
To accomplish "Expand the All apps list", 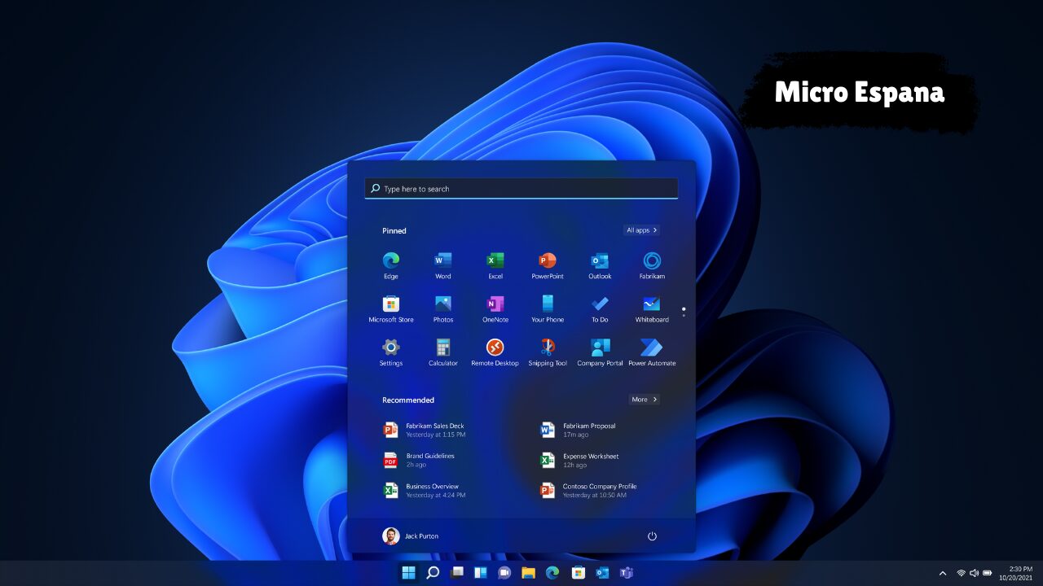I will (x=641, y=230).
